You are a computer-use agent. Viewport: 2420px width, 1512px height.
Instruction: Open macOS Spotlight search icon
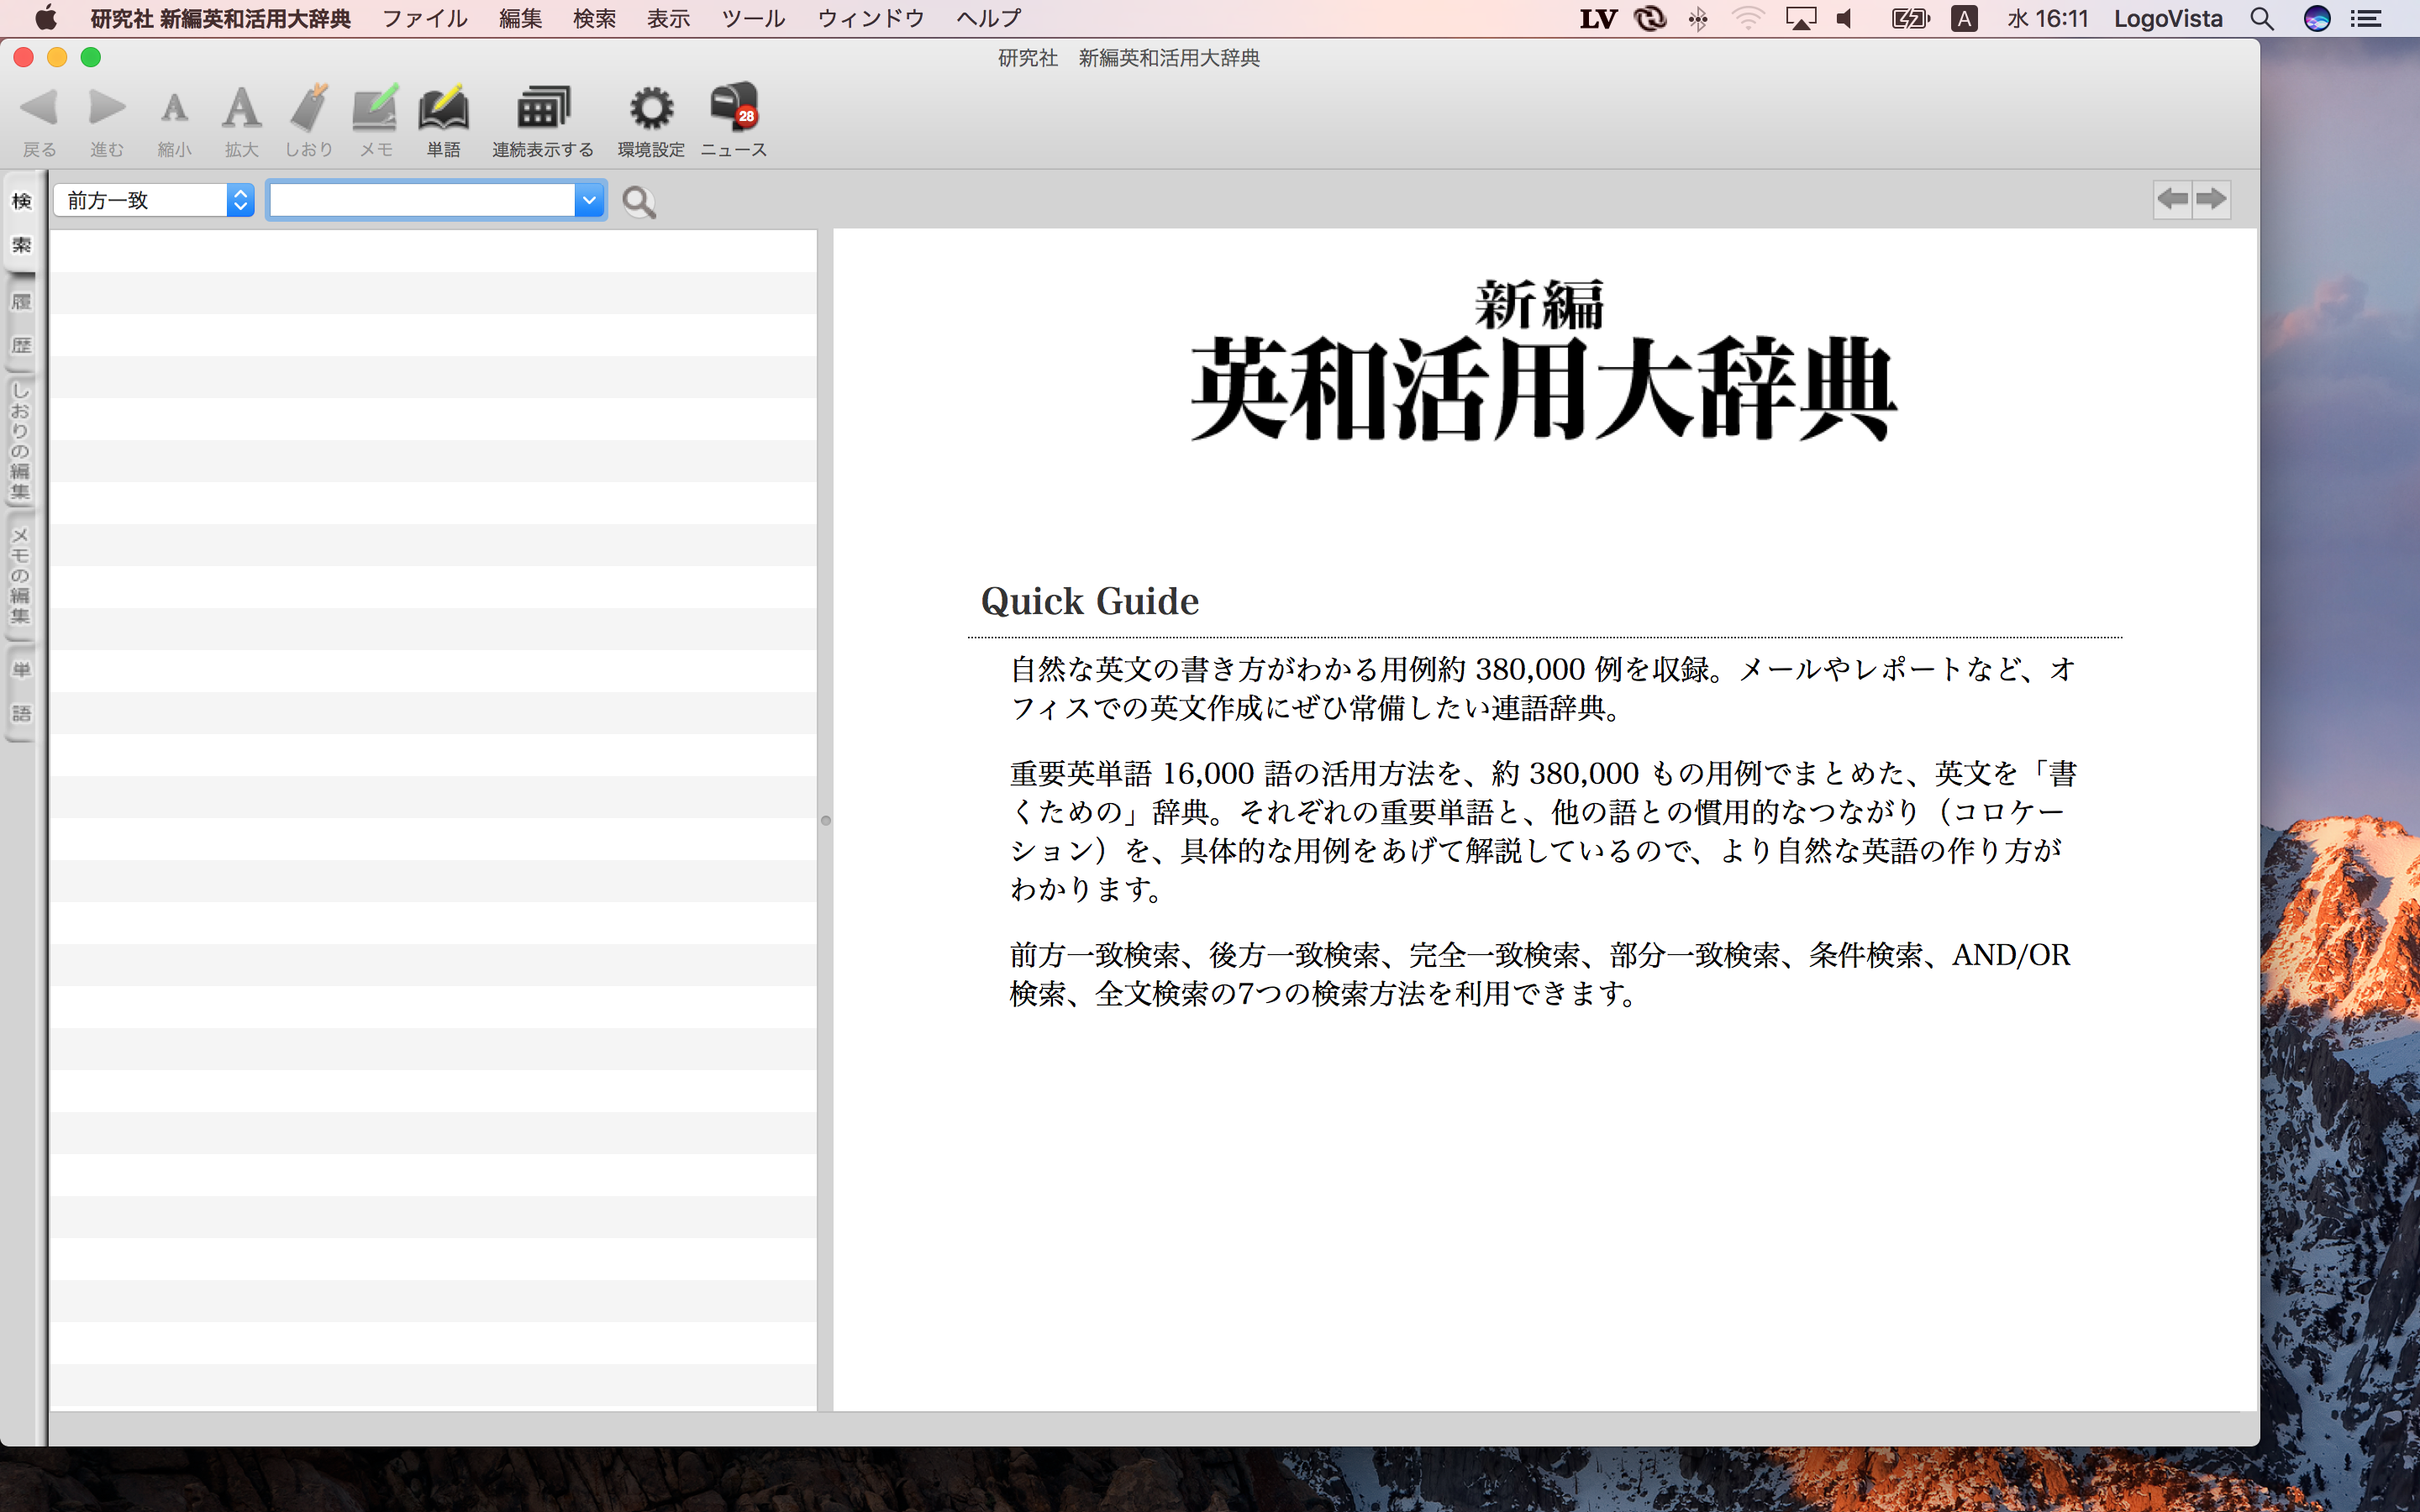tap(2262, 18)
